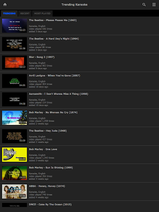This screenshot has height=212, width=159.
Task: Open Aerosmith I Don't Wanna Miss A Thing
Action: click(58, 94)
